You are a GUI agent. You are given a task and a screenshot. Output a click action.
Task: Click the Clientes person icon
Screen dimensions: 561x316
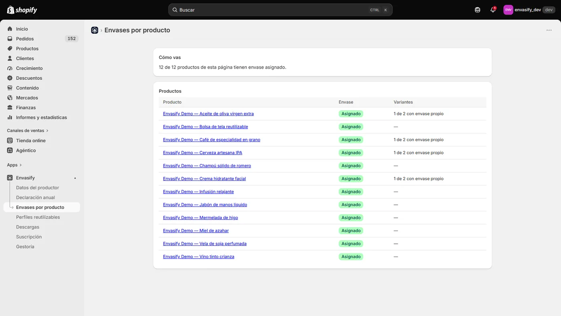pyautogui.click(x=10, y=59)
